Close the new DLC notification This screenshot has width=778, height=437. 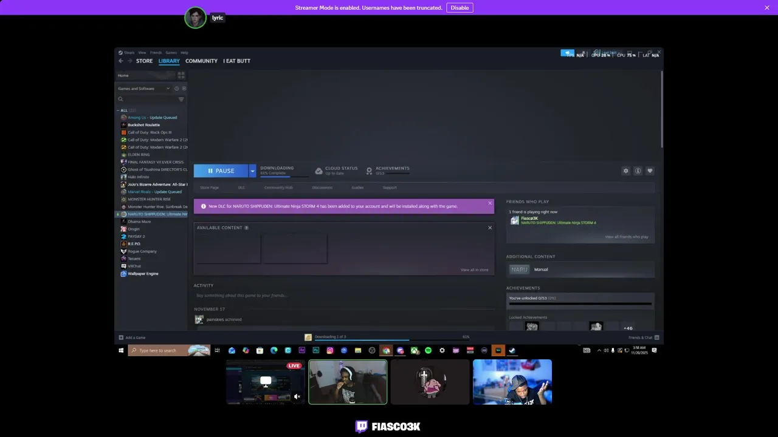click(490, 203)
